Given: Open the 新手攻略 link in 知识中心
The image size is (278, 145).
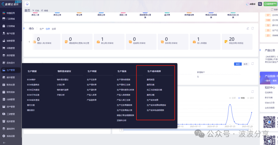Looking at the screenshot, I should tap(269, 98).
